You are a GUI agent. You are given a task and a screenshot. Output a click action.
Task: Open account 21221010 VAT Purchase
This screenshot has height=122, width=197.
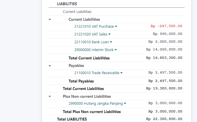(x=94, y=27)
